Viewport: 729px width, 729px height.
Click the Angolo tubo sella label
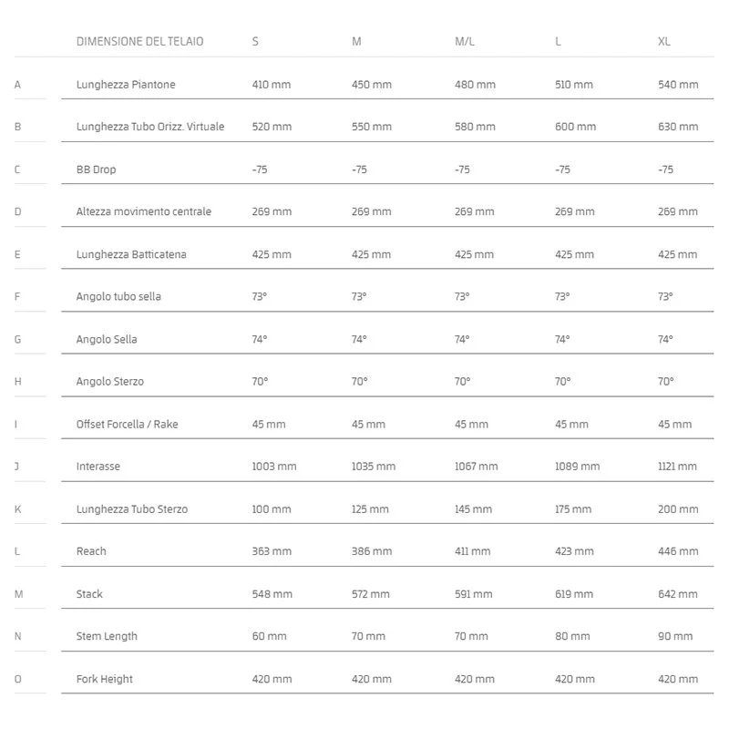(x=118, y=297)
